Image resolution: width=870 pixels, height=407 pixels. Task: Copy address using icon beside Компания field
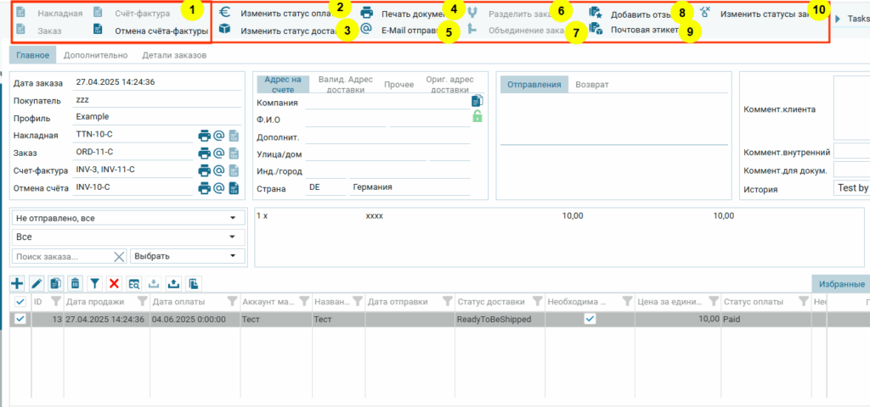[477, 101]
